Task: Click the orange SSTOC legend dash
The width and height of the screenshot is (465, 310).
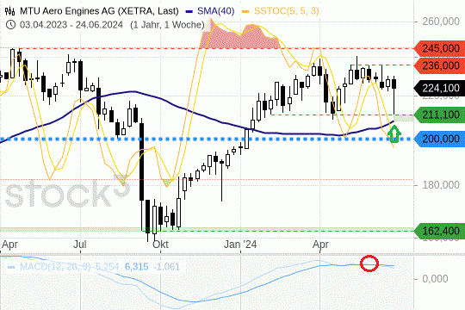Action: (245, 12)
